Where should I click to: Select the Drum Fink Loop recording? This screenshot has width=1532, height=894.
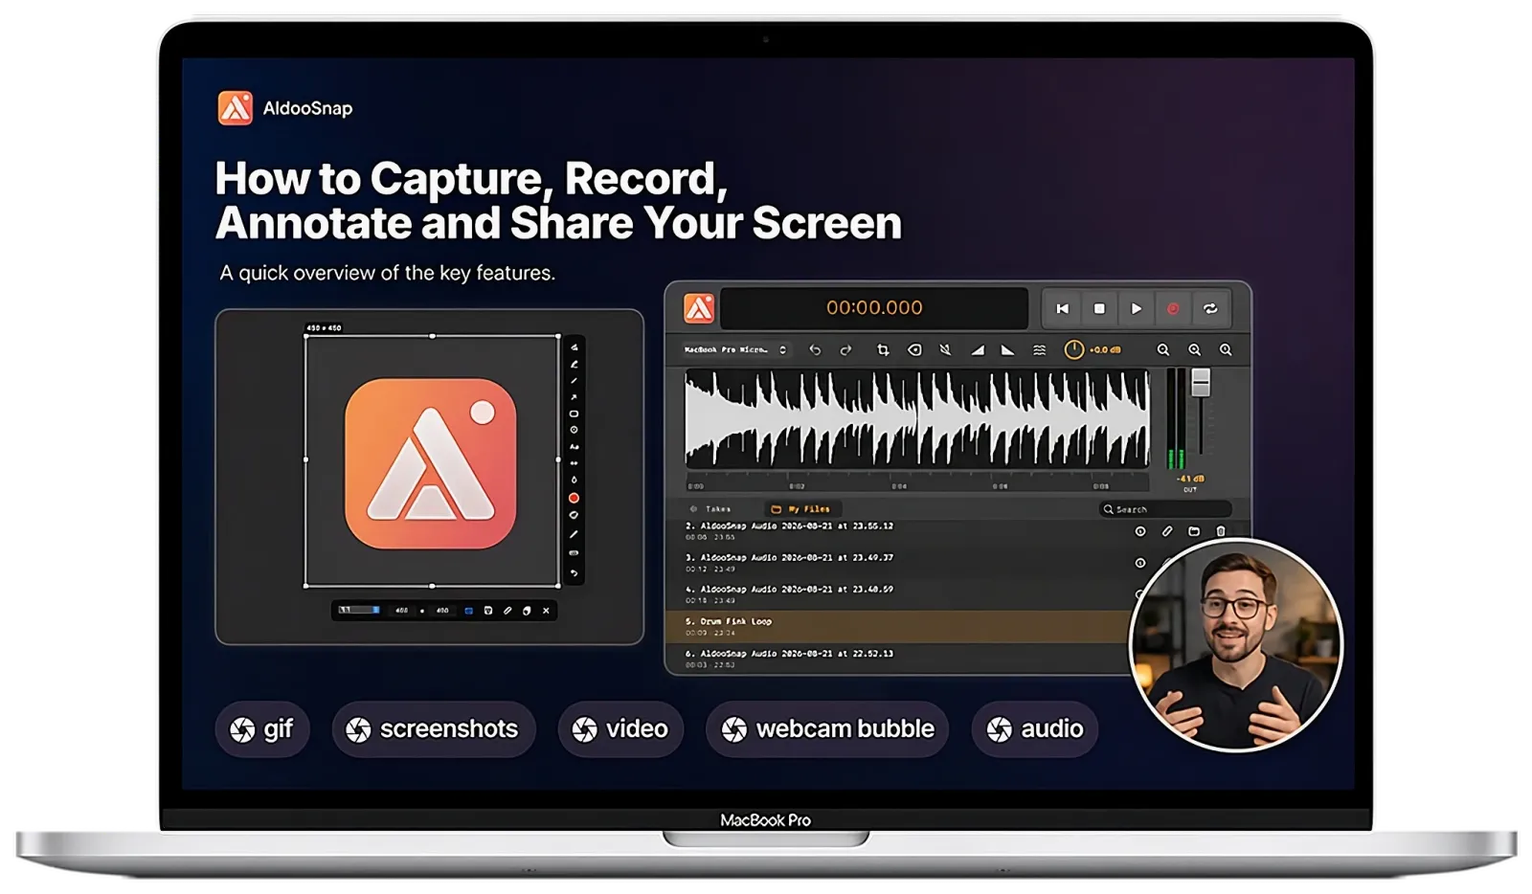coord(898,626)
